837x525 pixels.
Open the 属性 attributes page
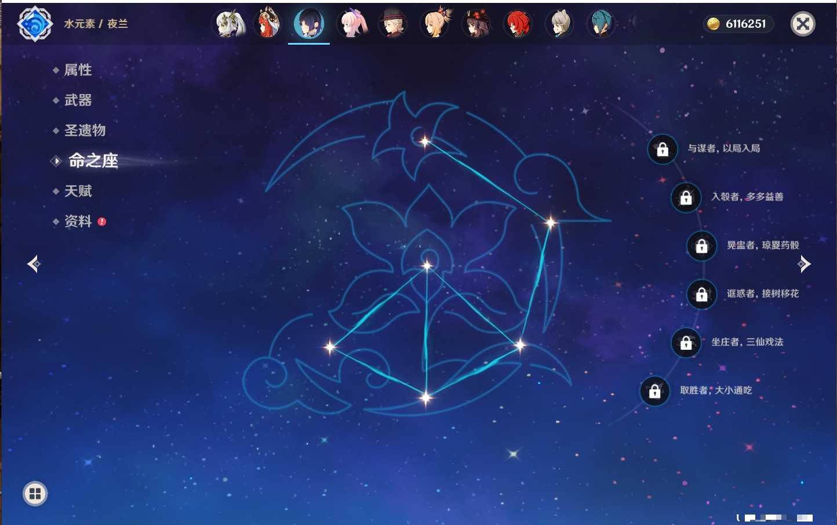(78, 70)
